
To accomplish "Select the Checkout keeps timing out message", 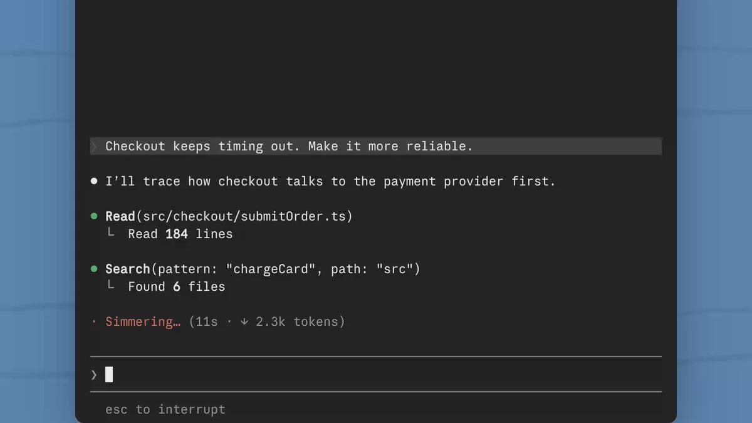I will (x=289, y=146).
